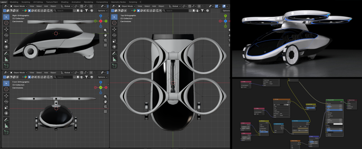Click the View menu in Right Orthographic header
Image resolution: width=362 pixels, height=149 pixels.
click(32, 6)
